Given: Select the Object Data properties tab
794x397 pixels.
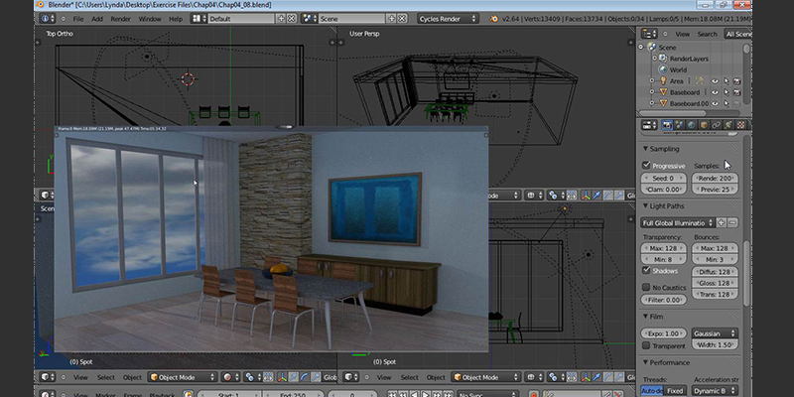Looking at the screenshot, I should [728, 125].
